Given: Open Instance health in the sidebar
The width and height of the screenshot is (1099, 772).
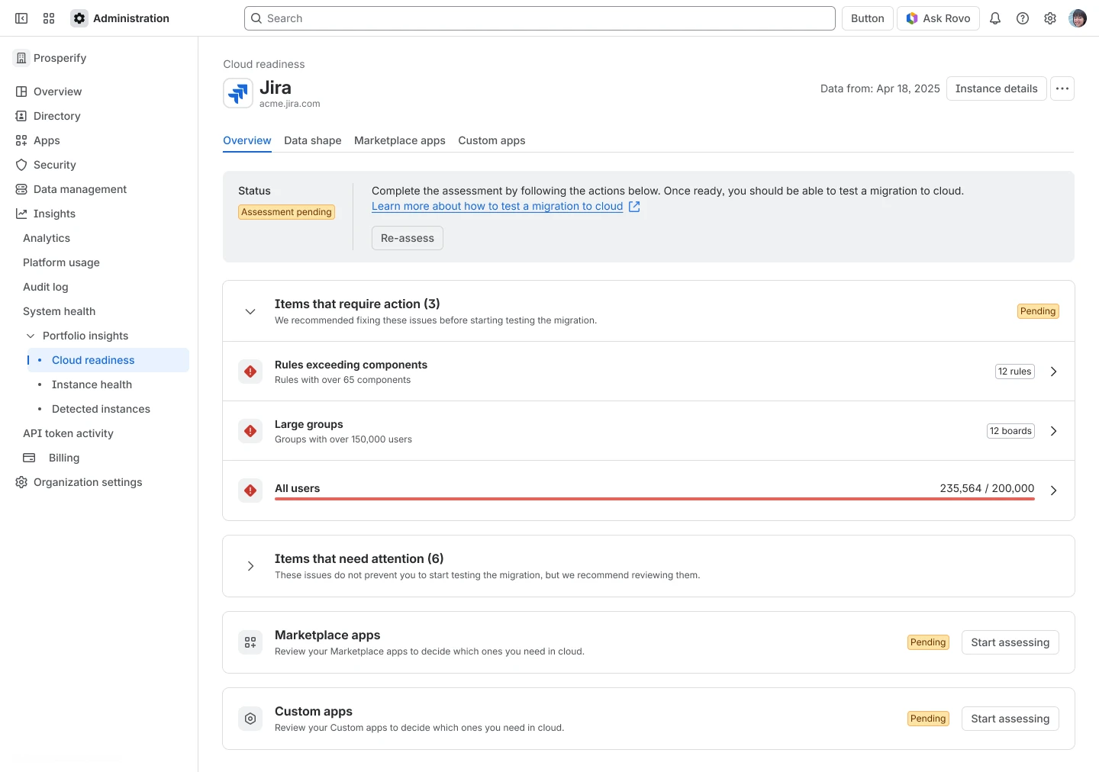Looking at the screenshot, I should click(92, 384).
